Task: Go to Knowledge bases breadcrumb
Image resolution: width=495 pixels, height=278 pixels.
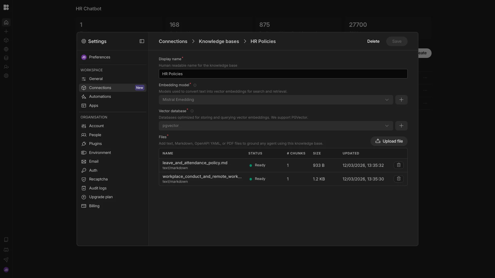Action: pos(219,41)
